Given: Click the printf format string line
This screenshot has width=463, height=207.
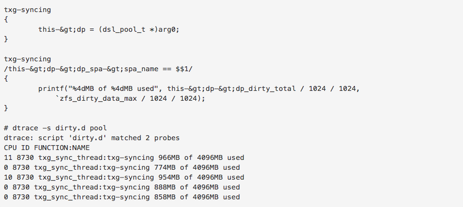Looking at the screenshot, I should coord(199,89).
